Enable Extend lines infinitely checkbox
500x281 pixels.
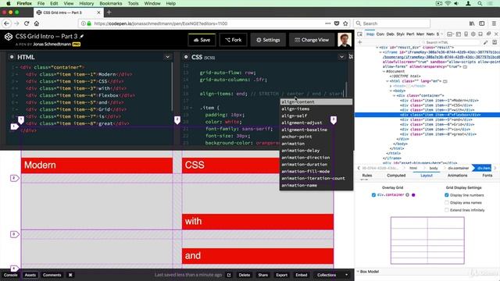[x=447, y=210]
